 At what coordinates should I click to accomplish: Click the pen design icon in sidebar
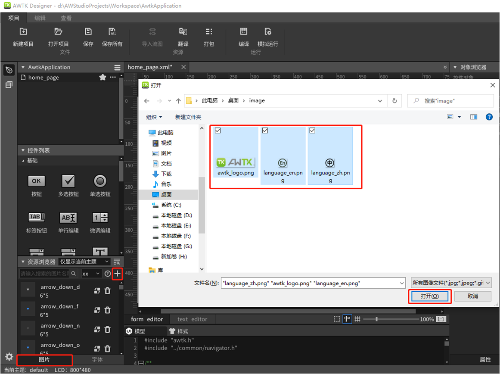pos(9,70)
